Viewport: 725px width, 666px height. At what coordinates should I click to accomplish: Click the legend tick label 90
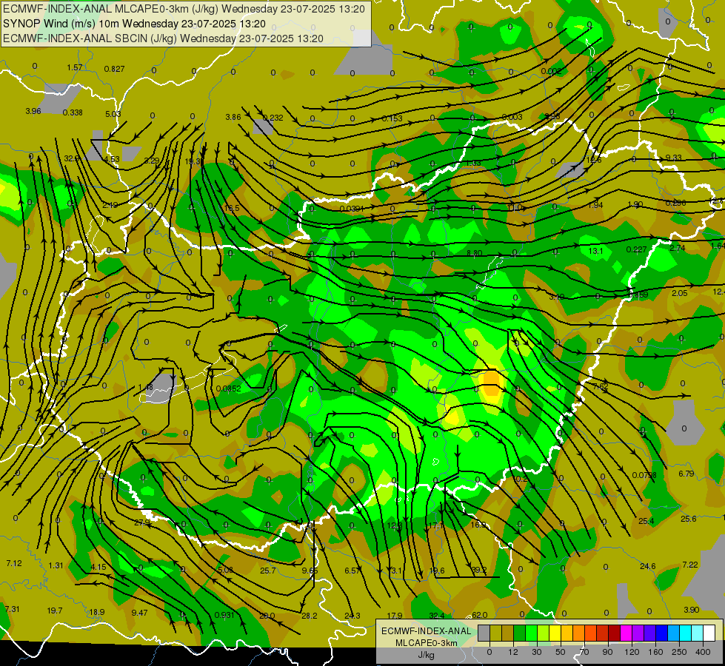click(x=607, y=652)
